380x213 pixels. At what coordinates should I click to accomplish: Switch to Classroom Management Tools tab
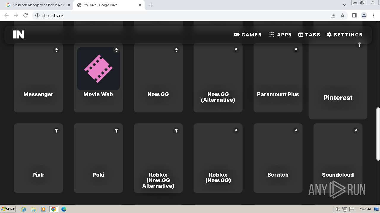[x=38, y=5]
